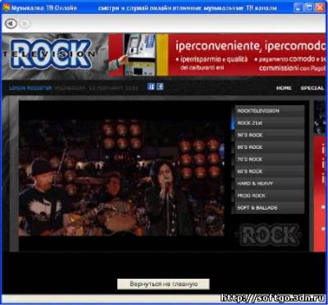The height and width of the screenshot is (305, 328).
Task: Open the HARD & HEAVY channel
Action: 268,183
